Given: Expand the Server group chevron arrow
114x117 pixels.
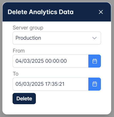Looking at the screenshot, I should (x=95, y=38).
